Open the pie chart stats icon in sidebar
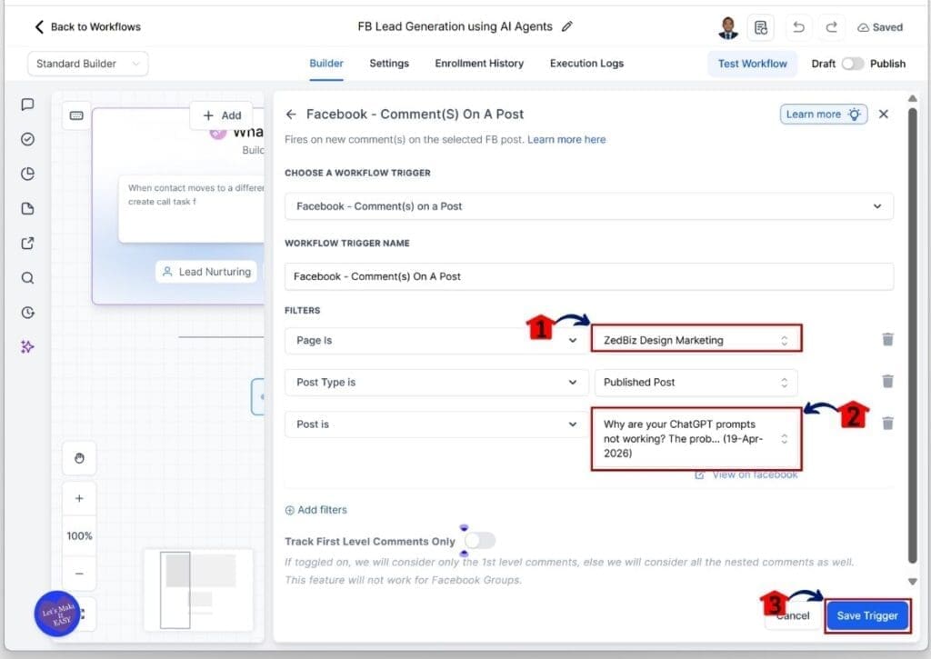The height and width of the screenshot is (659, 931). tap(27, 174)
